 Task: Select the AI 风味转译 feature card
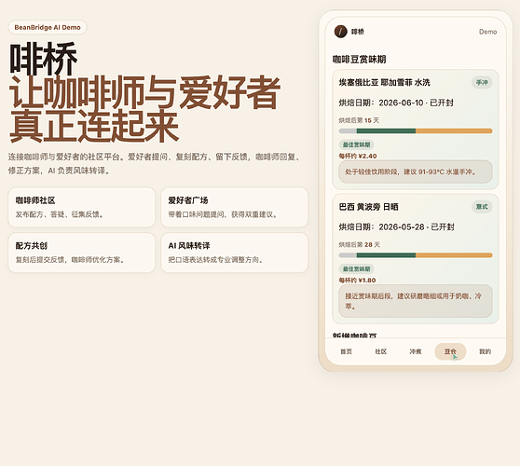pyautogui.click(x=235, y=253)
